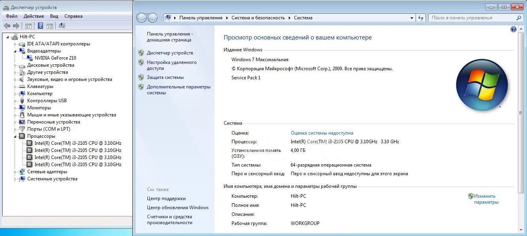Screen dimensions: 527x236
Task: Open Счетчики и средства производительности link
Action: [170, 219]
